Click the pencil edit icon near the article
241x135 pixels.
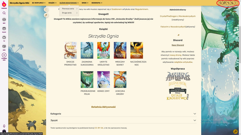[x=46, y=15]
